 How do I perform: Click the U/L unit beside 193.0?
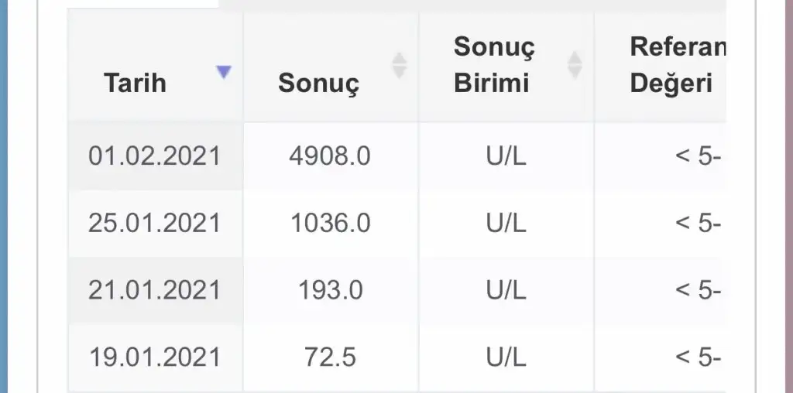pos(506,290)
